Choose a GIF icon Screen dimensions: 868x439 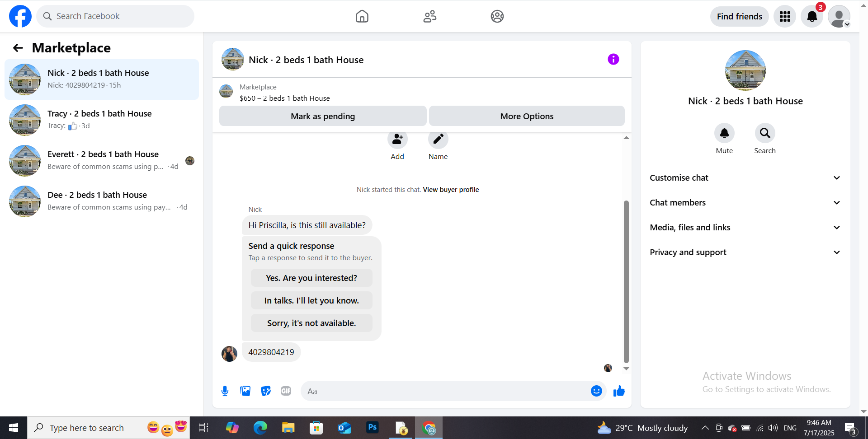286,391
